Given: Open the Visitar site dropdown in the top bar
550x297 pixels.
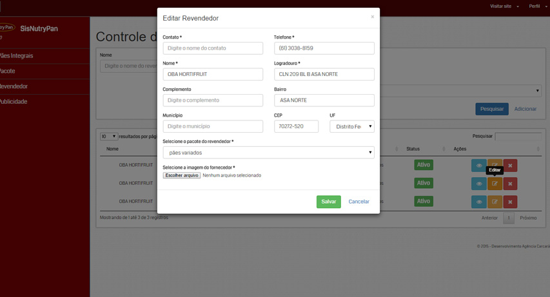Looking at the screenshot, I should [504, 6].
